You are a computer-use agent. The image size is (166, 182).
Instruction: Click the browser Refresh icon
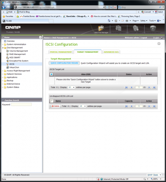[x=111, y=7]
